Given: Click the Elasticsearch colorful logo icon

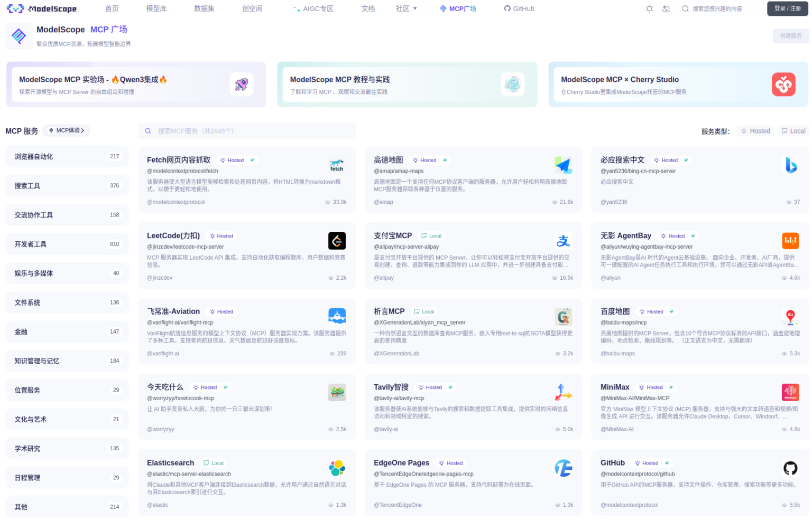Looking at the screenshot, I should pyautogui.click(x=337, y=467).
